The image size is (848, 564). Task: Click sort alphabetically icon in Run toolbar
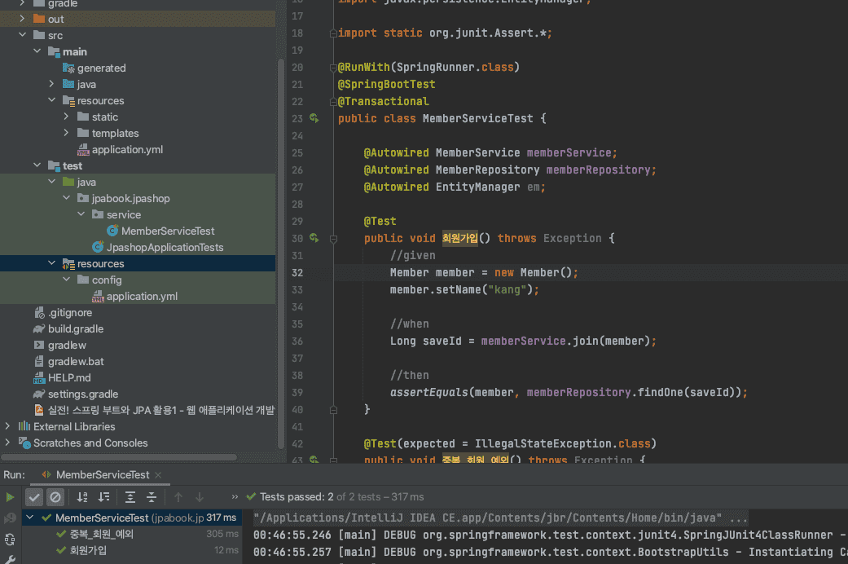pos(82,496)
